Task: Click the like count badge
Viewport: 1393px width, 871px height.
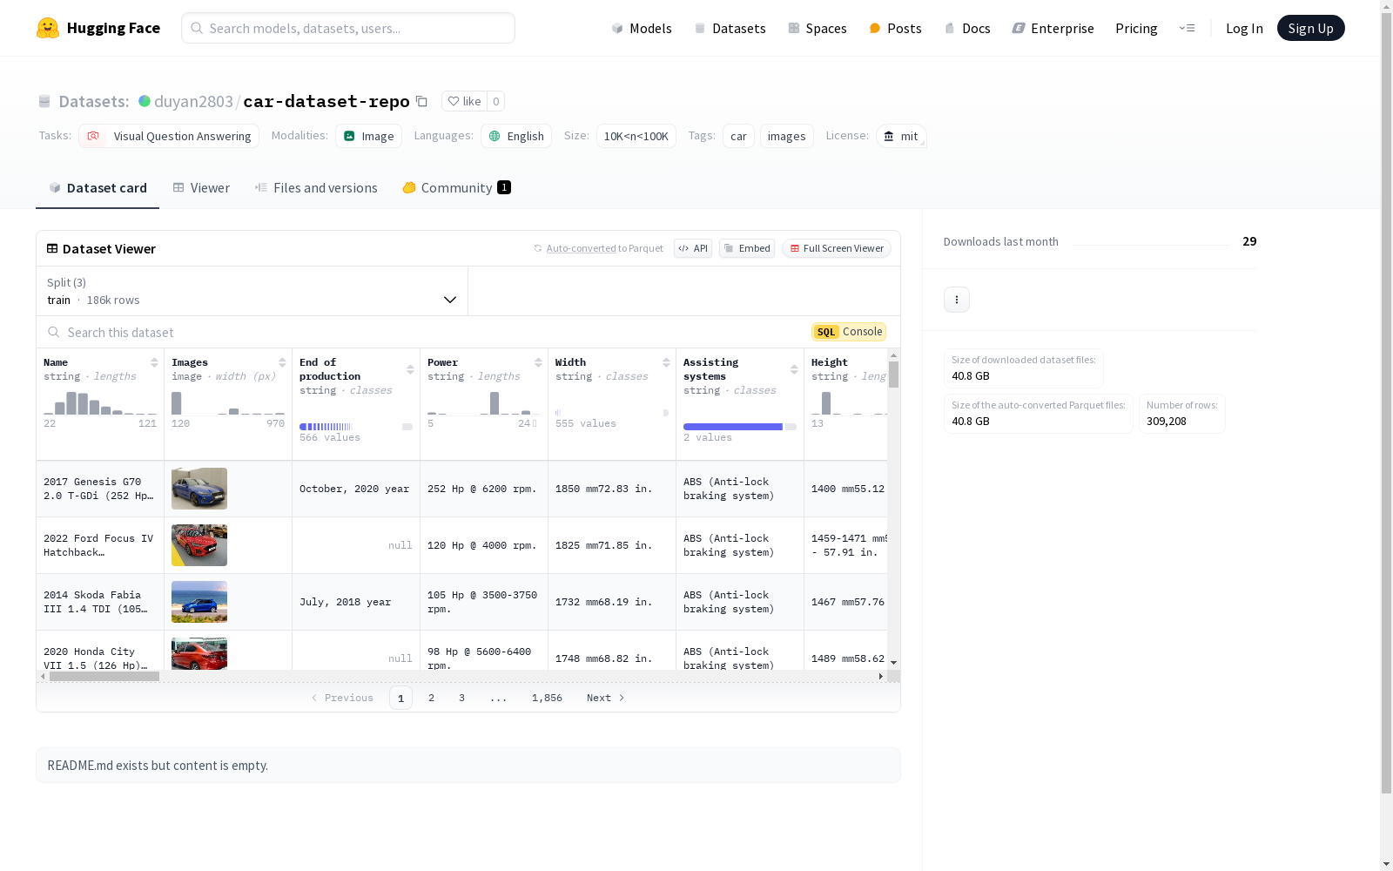Action: [x=496, y=101]
